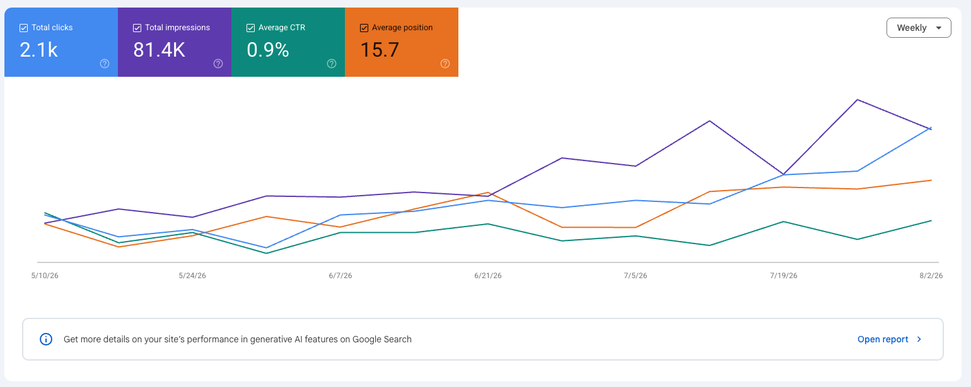
Task: Click the chevron arrow beside Open report
Action: click(919, 339)
